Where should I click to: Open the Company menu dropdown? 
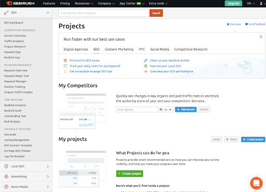[107, 4]
